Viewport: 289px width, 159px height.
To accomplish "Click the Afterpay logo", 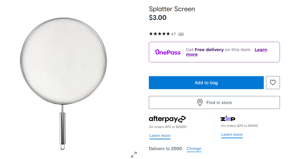I will [x=167, y=119].
